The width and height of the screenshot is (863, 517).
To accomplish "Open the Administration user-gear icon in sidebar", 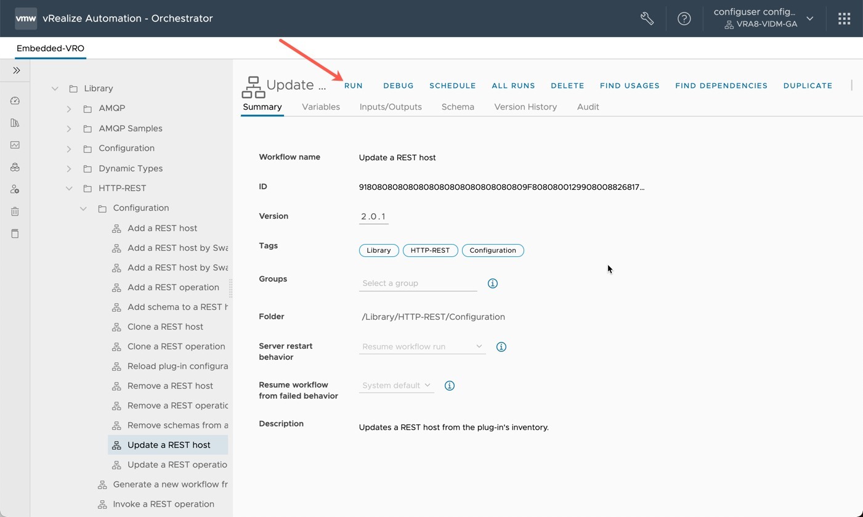I will coord(15,189).
